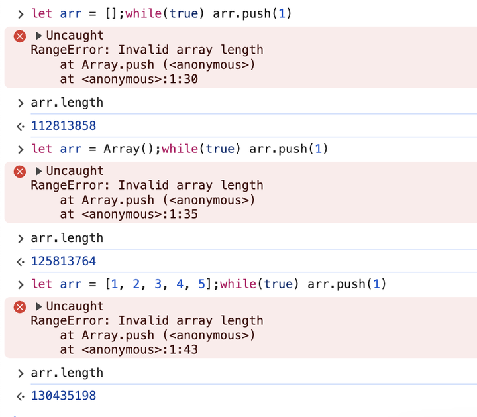Click 'at Array.push (<anonymous>)' above 1:43
Image resolution: width=477 pixels, height=417 pixels.
157,335
